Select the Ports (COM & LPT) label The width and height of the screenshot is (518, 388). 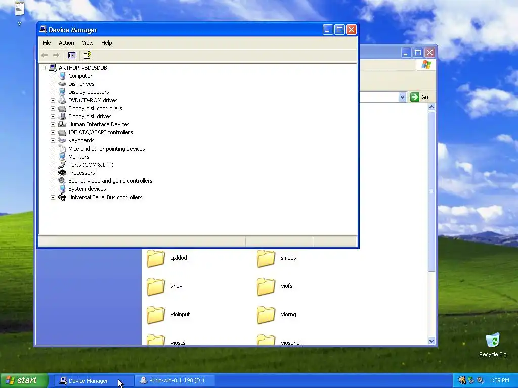click(91, 165)
